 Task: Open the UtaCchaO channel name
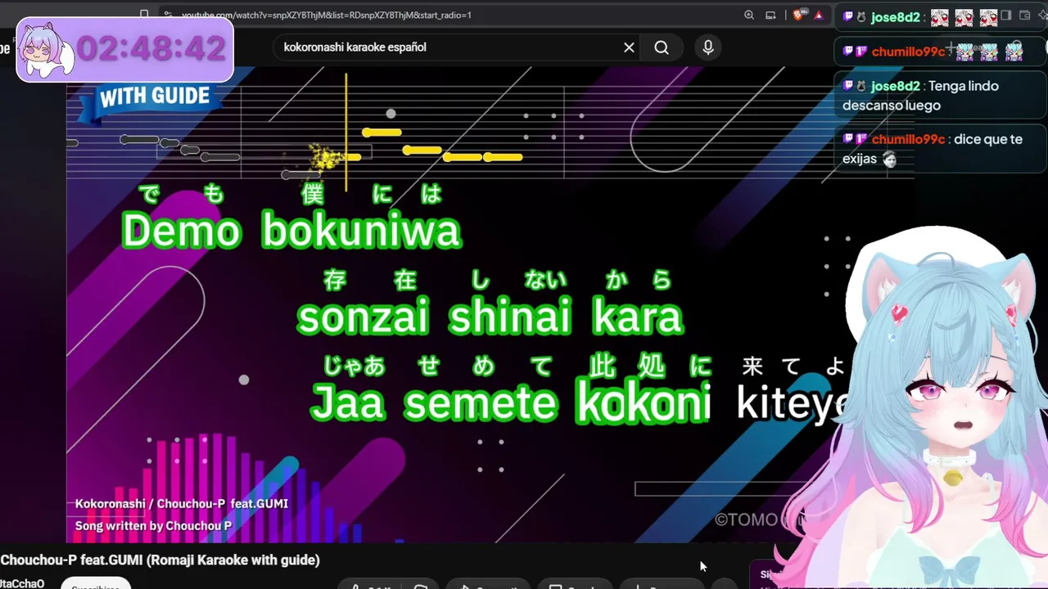pyautogui.click(x=21, y=583)
